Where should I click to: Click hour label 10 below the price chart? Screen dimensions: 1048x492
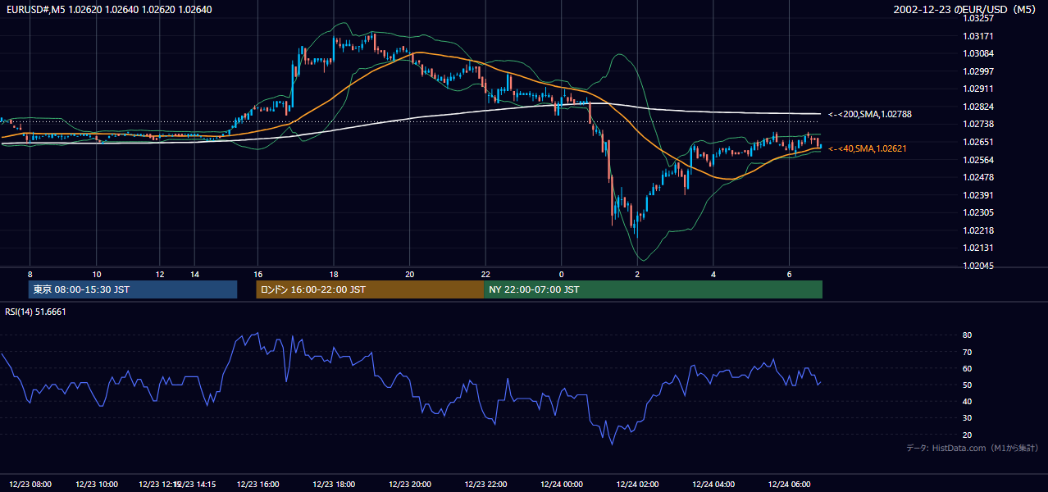click(97, 274)
